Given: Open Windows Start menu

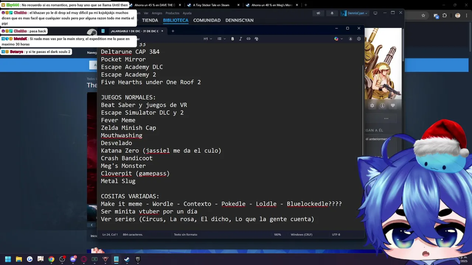Looking at the screenshot, I should click(8, 259).
